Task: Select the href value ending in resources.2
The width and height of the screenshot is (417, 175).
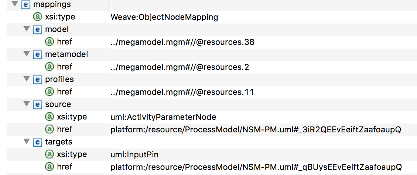Action: [x=180, y=67]
